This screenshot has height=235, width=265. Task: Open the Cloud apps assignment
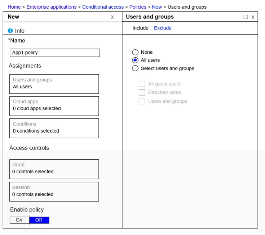pyautogui.click(x=54, y=106)
